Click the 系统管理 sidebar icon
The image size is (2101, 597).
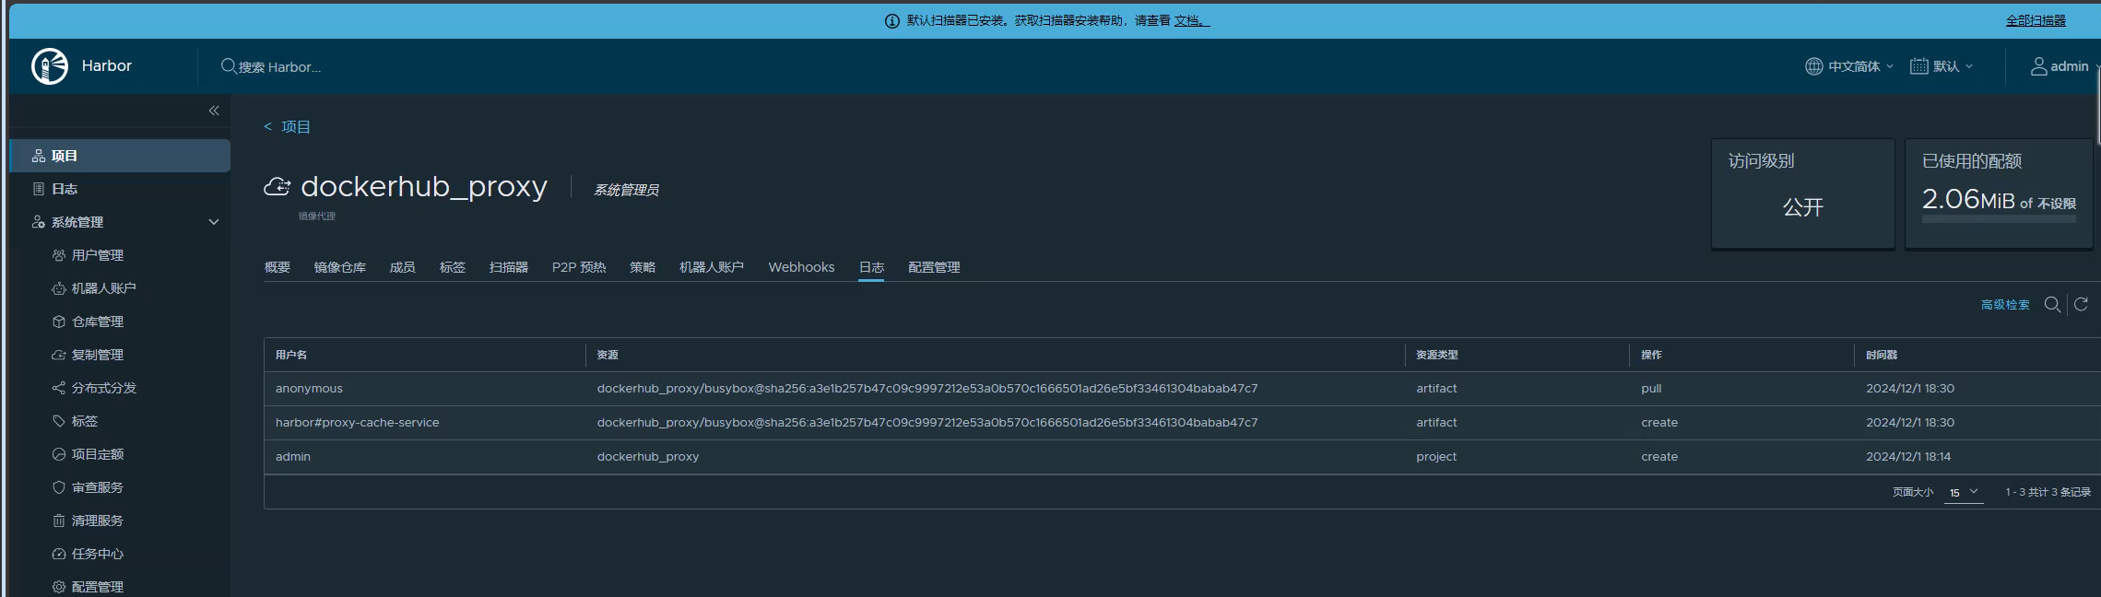(x=39, y=222)
